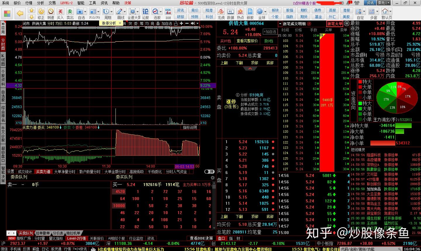Click the 查看完整报价 button
The height and width of the screenshot is (251, 421).
coord(247,41)
